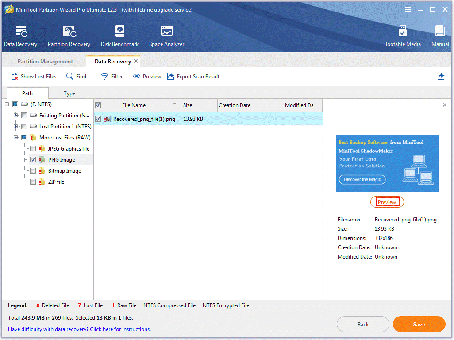Switch to the Type view tab
This screenshot has height=340, width=454.
click(69, 93)
